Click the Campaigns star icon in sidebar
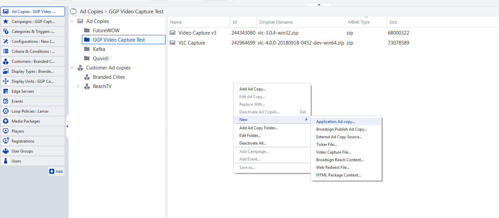499x218 pixels. click(x=6, y=22)
